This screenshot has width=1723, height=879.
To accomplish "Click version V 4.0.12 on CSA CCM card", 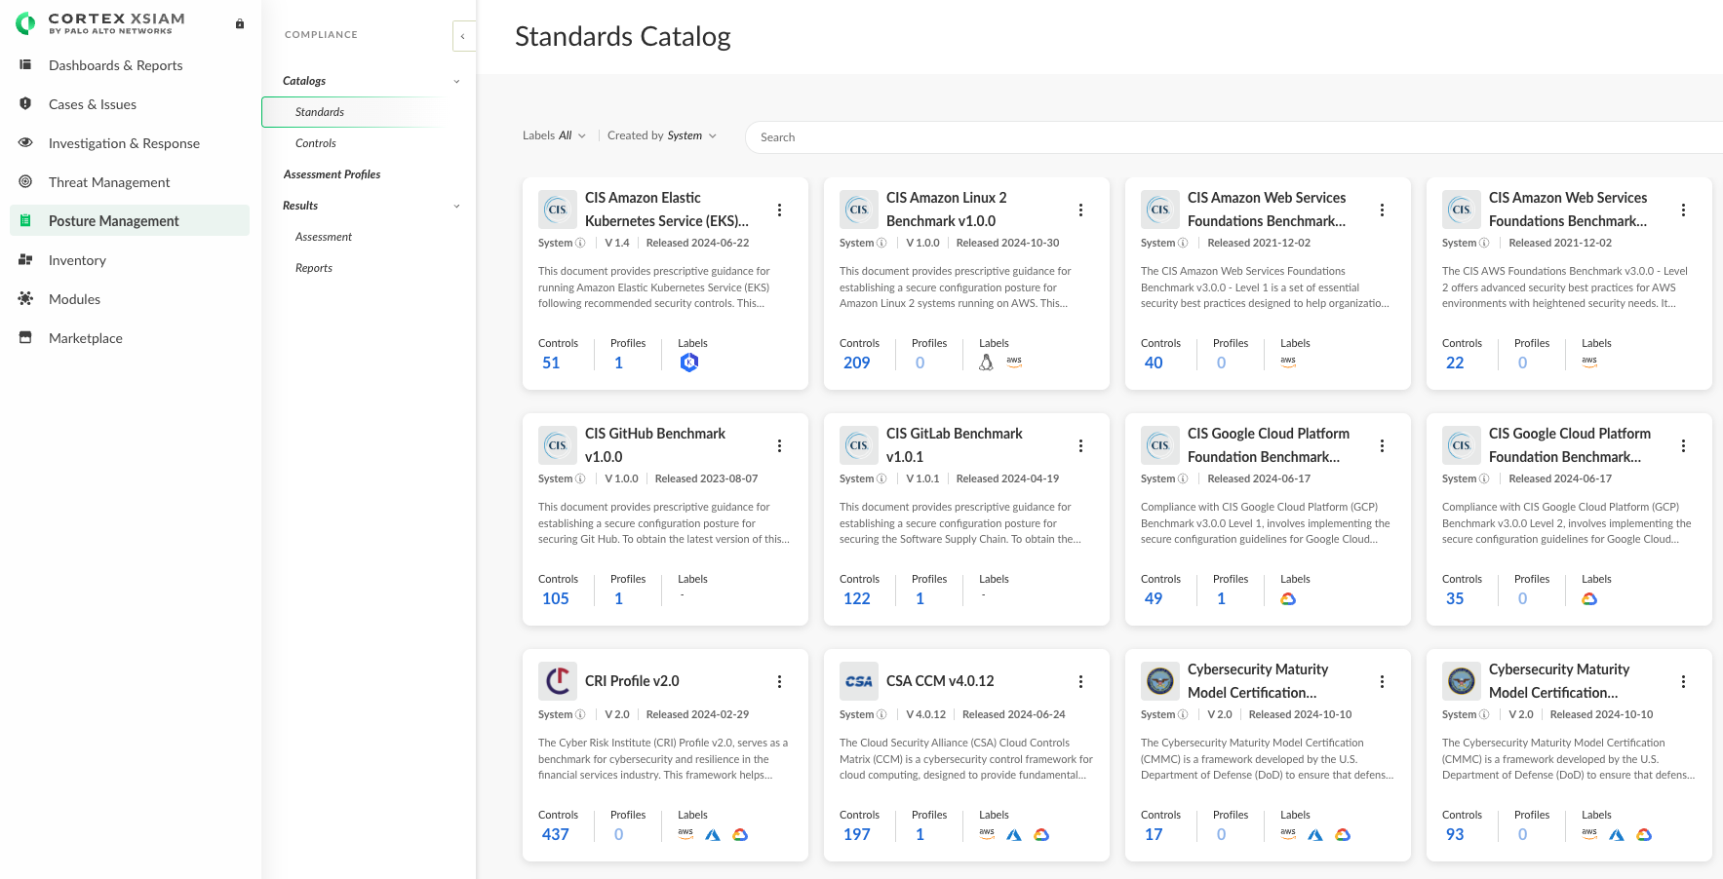I will point(925,714).
